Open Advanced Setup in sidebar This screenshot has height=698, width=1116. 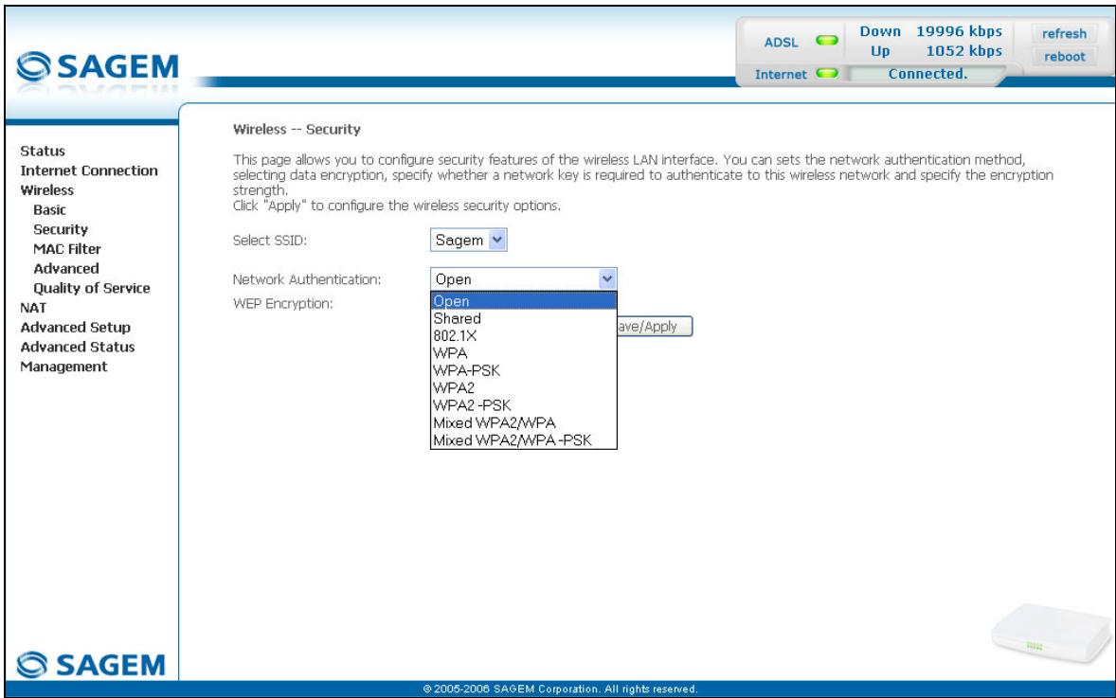click(x=76, y=328)
